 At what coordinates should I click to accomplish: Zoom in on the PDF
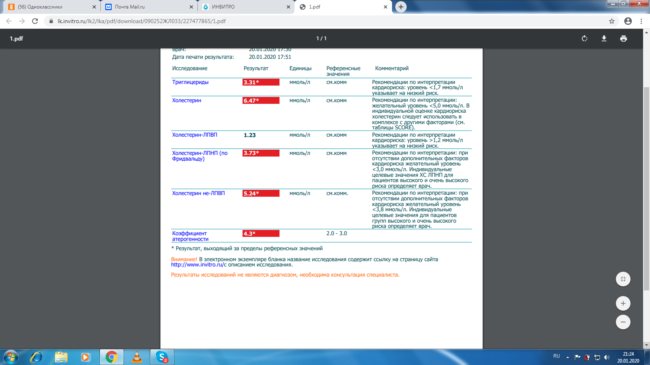point(623,303)
